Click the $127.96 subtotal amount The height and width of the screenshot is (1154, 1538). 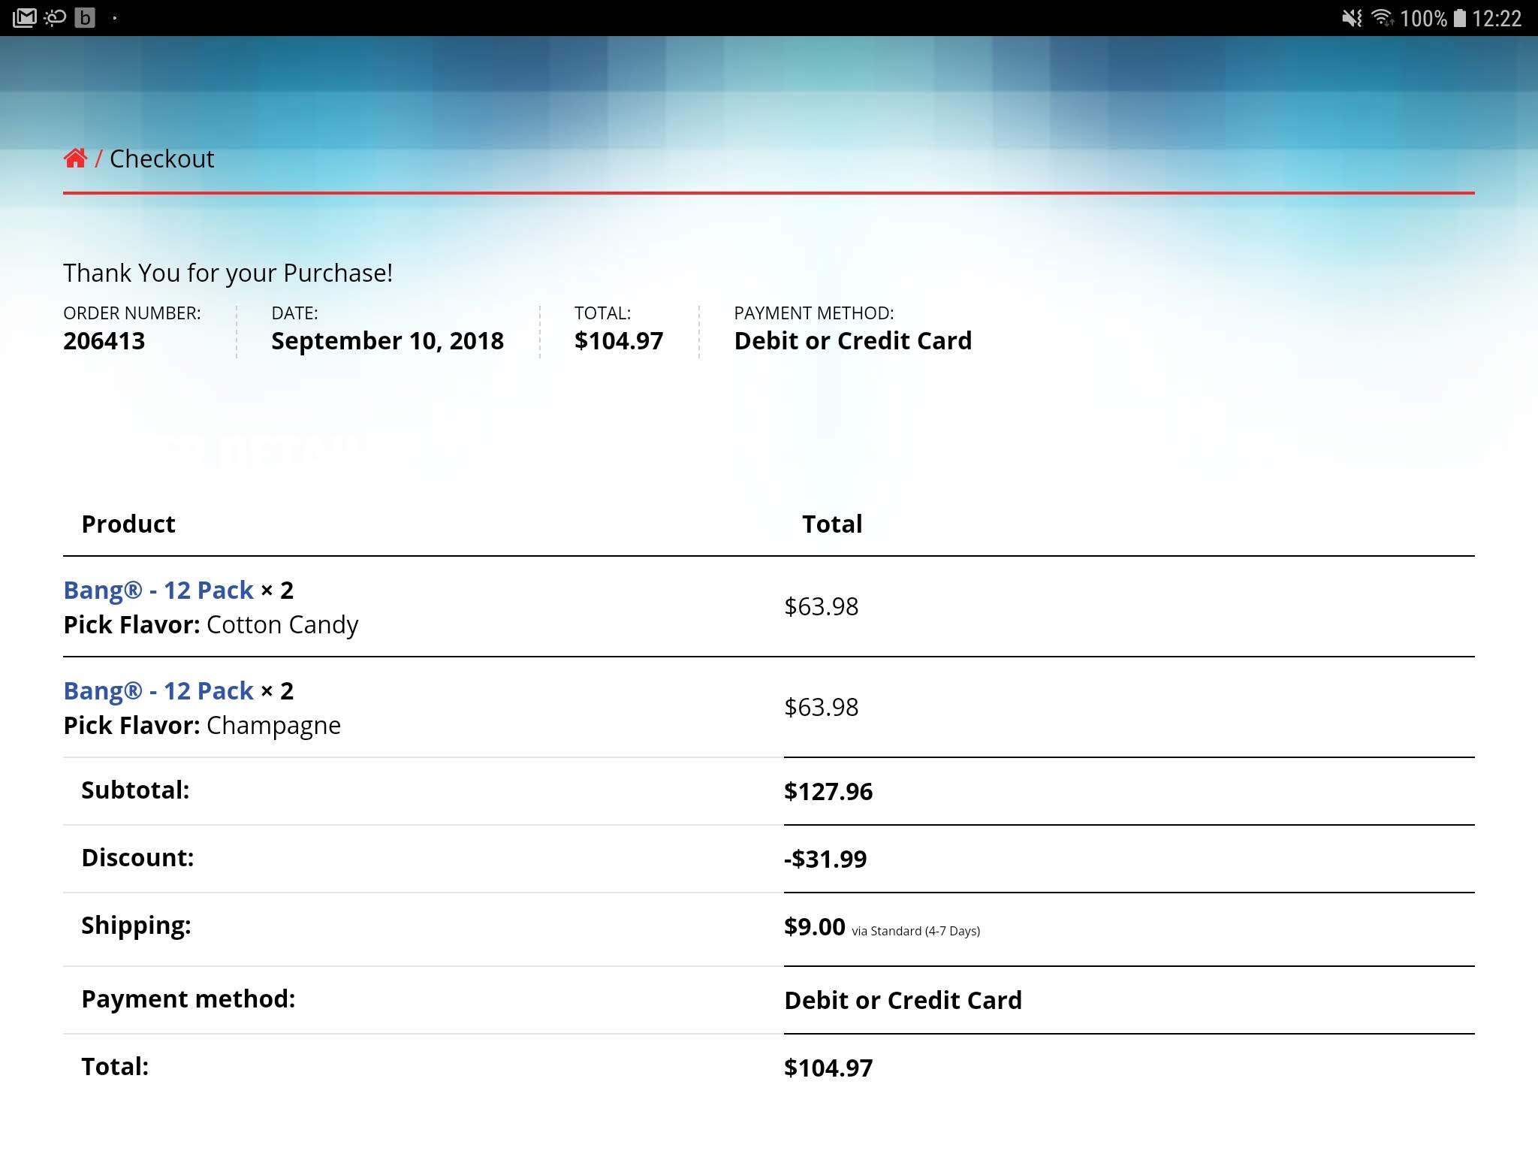(x=828, y=791)
